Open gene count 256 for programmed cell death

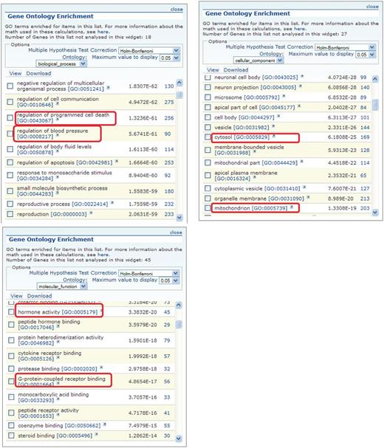tap(169, 118)
